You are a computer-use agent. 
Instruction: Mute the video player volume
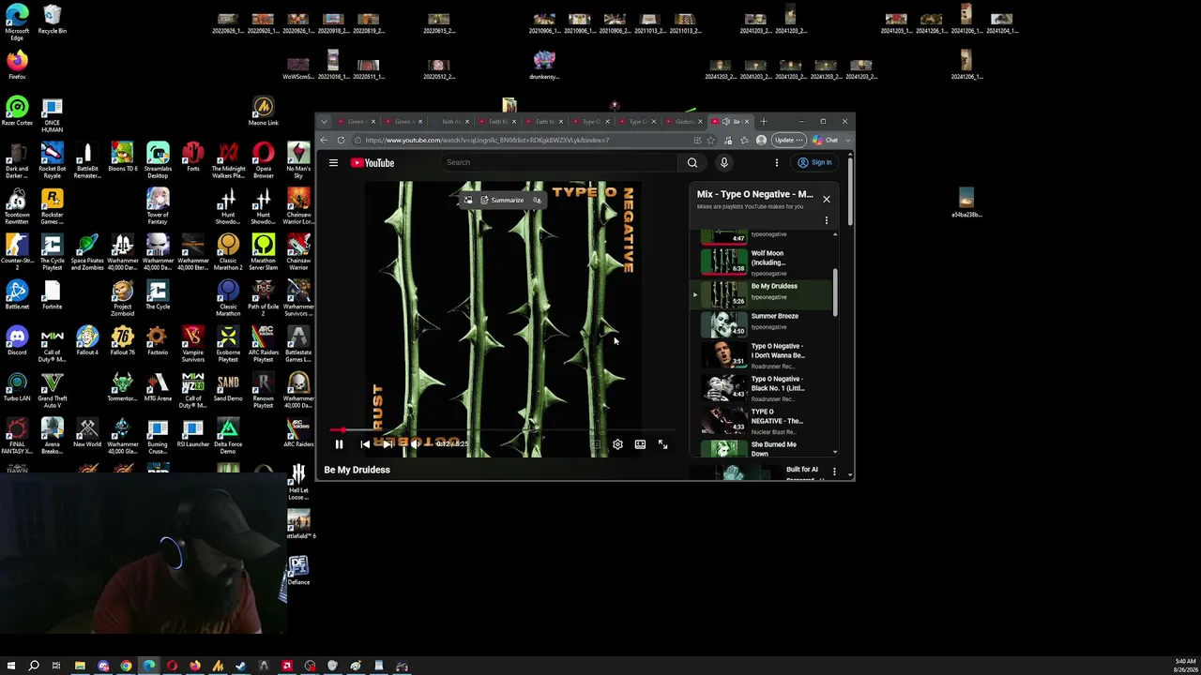pos(416,444)
